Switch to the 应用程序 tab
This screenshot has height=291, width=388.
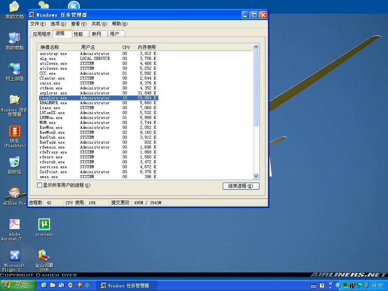click(42, 34)
